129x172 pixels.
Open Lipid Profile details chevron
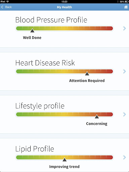click(x=124, y=157)
